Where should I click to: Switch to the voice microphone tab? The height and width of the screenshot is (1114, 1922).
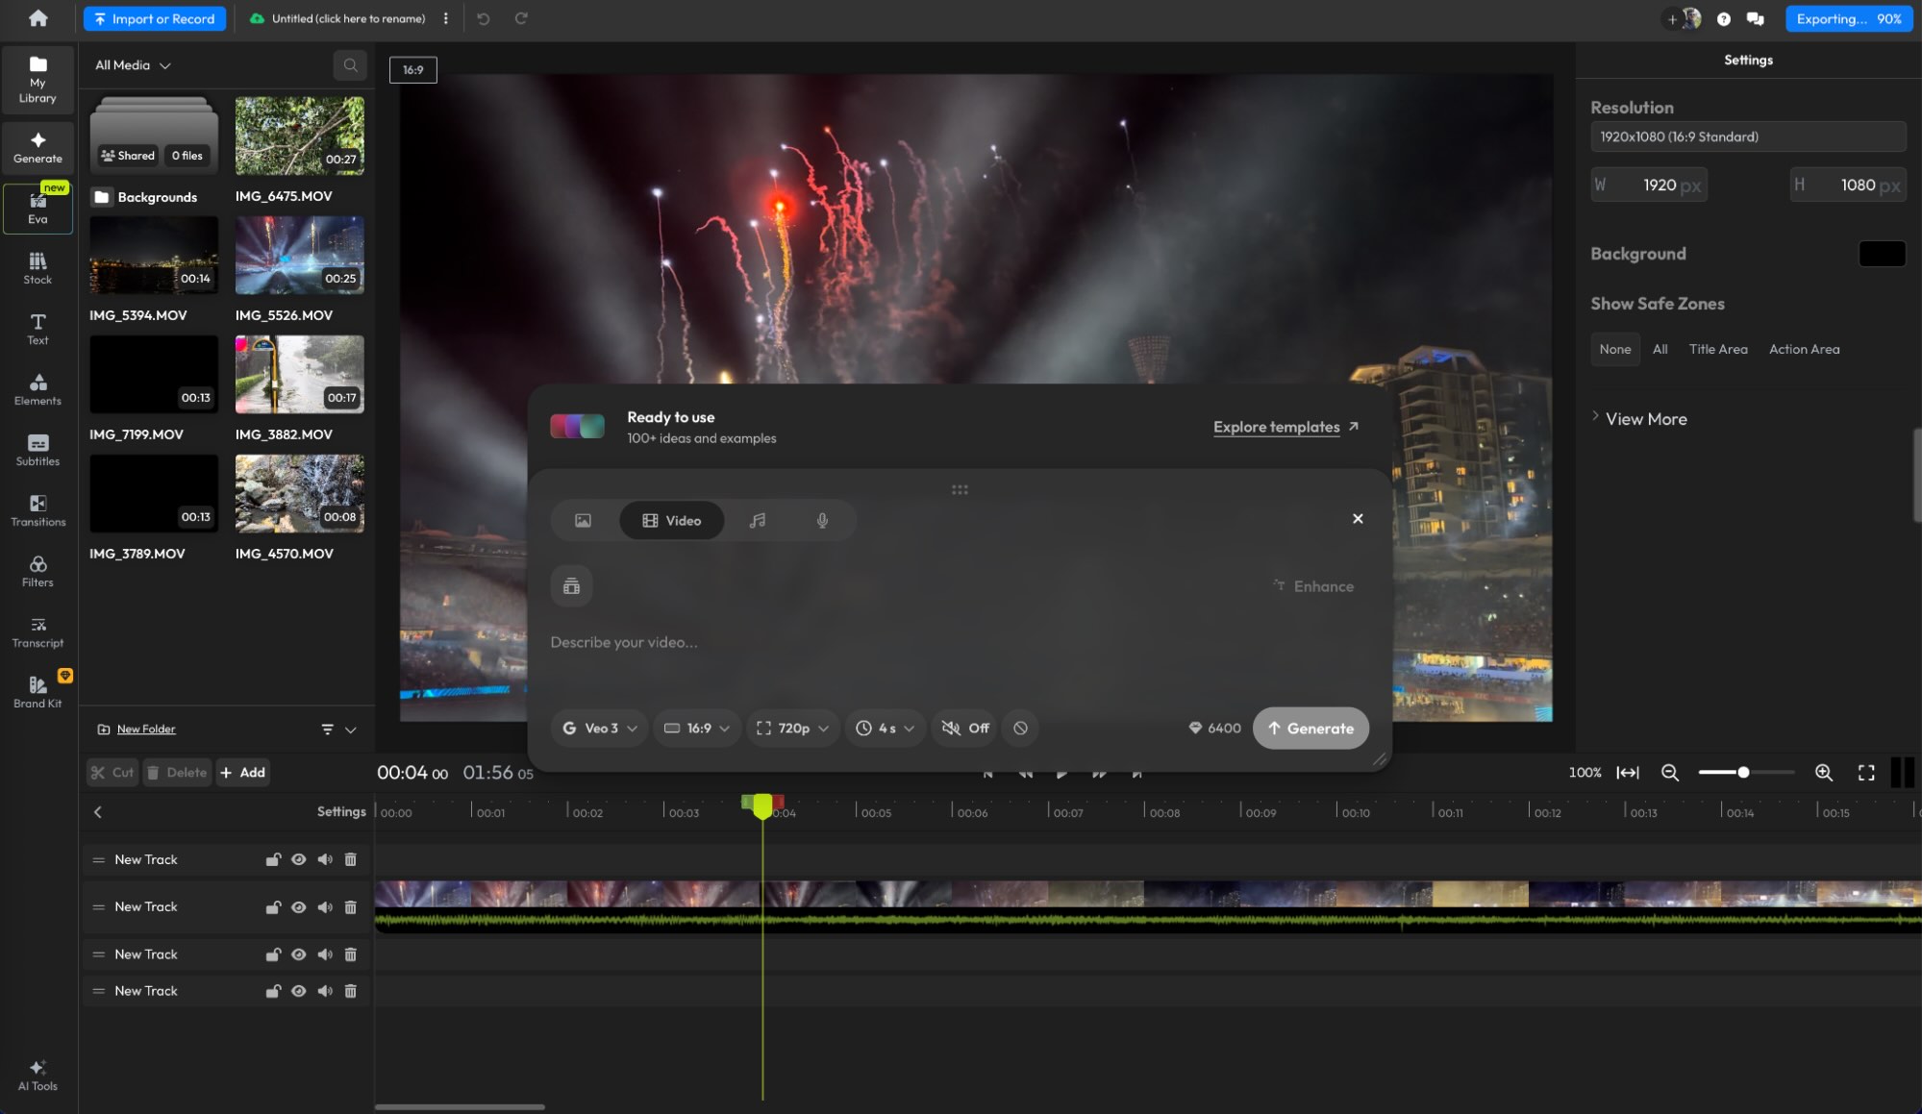point(822,520)
